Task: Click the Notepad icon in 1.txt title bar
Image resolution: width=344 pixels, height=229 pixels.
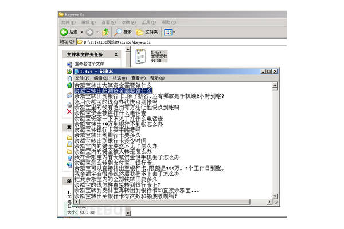Action: (76, 70)
